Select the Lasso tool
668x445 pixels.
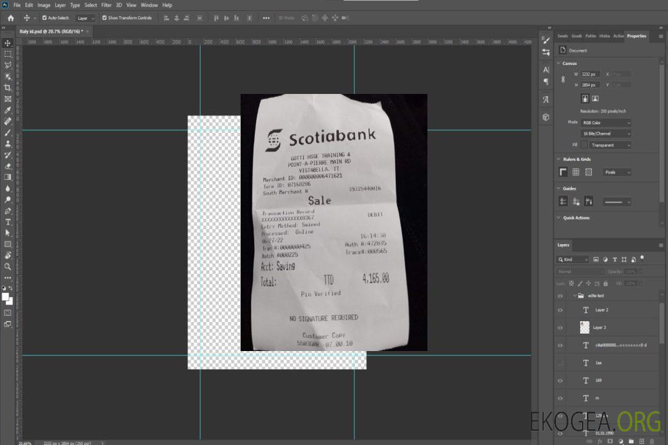[x=8, y=65]
